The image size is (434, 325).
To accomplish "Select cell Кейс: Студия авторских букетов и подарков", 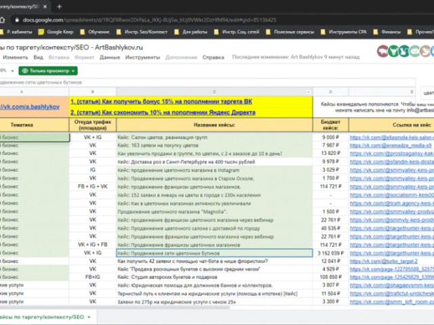I will [214, 277].
